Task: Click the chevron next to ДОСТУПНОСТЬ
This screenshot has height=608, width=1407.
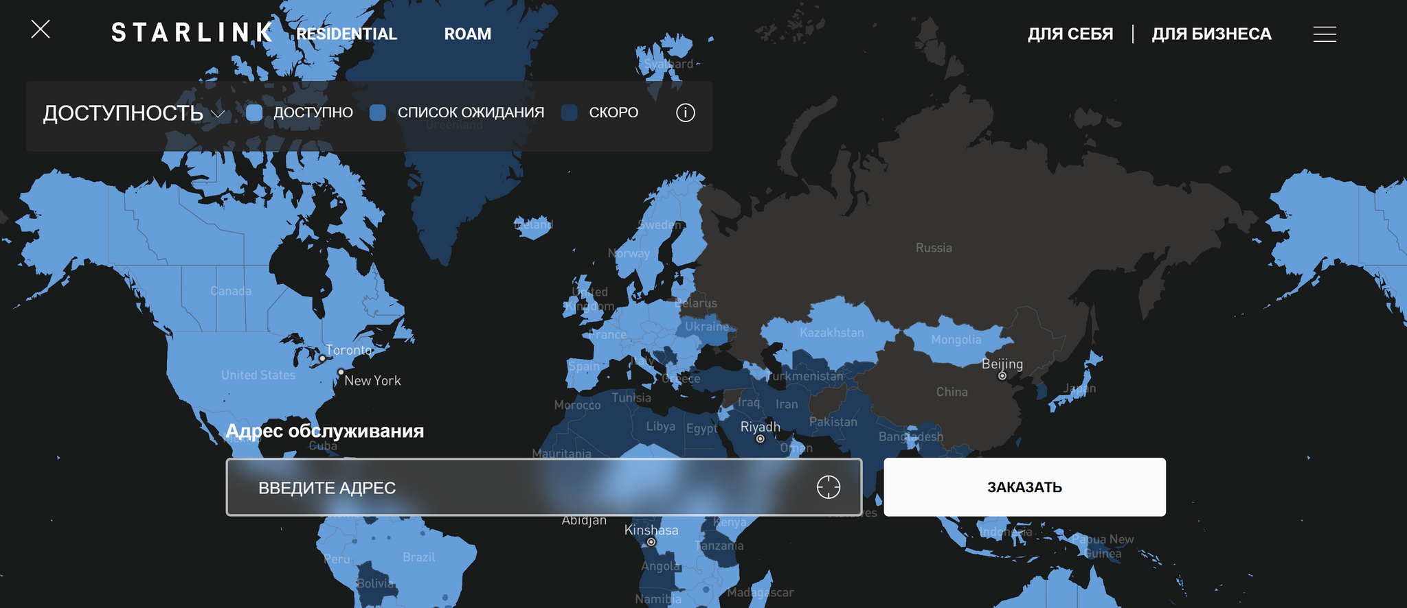Action: point(218,114)
